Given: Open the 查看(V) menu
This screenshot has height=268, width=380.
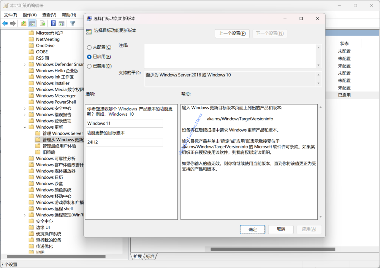Looking at the screenshot, I should tap(49, 15).
